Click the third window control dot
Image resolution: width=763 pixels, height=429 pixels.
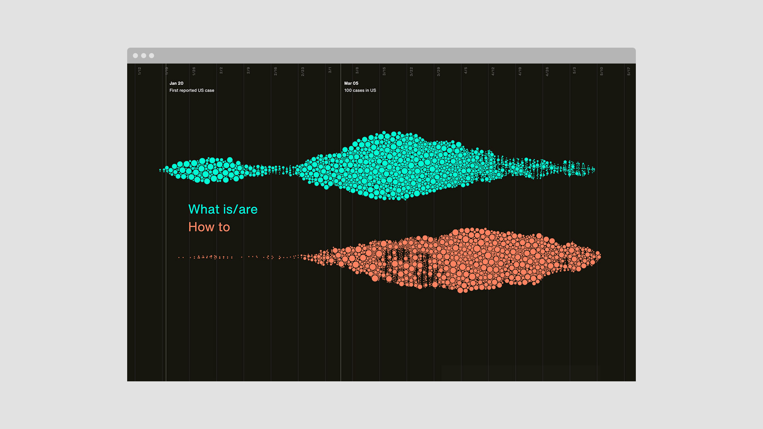(151, 56)
